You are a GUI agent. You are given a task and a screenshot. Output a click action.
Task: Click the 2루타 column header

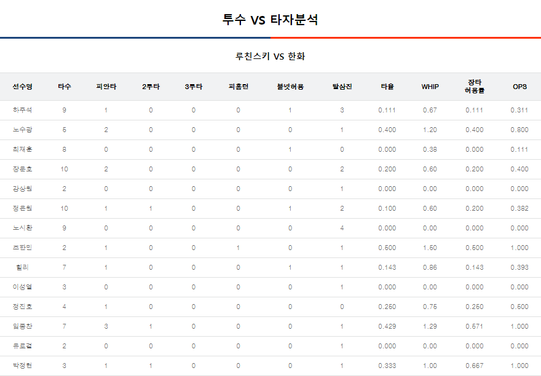[151, 87]
